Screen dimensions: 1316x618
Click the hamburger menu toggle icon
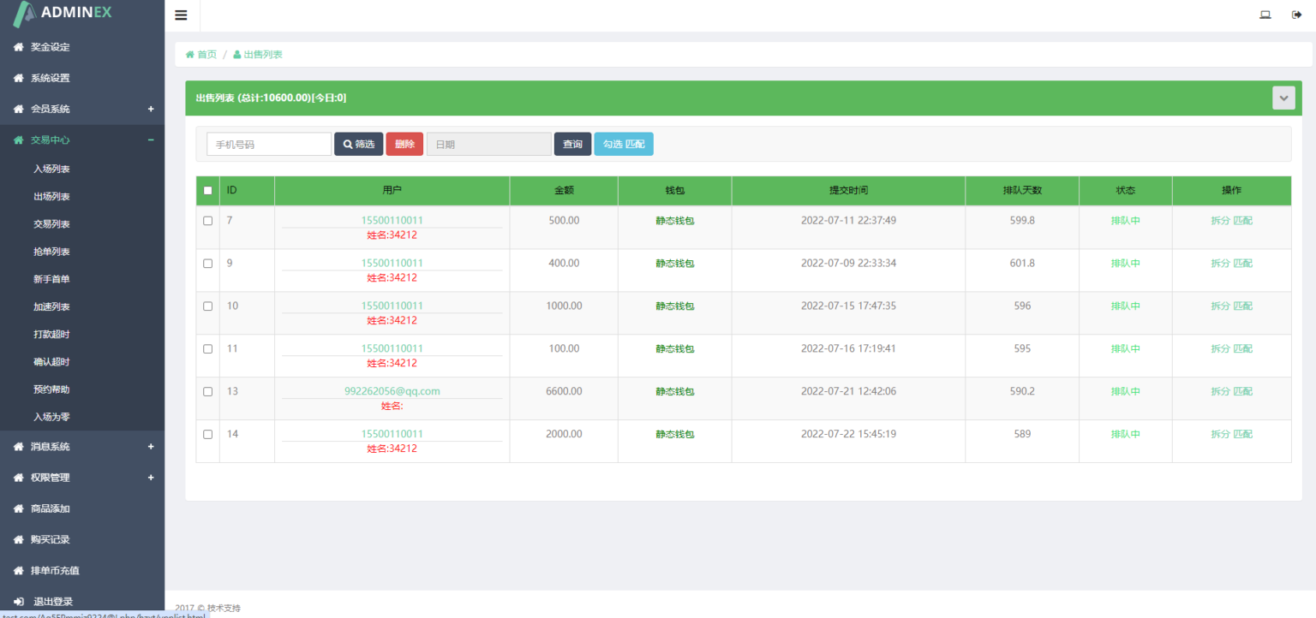click(x=181, y=15)
